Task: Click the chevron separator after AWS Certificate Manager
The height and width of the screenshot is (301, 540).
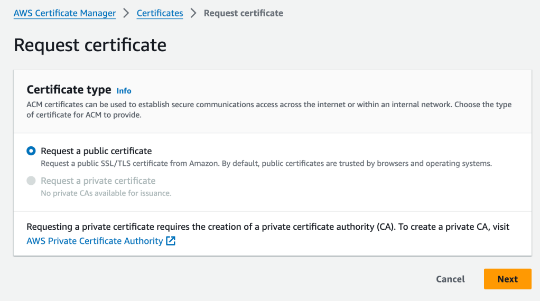Action: [x=126, y=13]
